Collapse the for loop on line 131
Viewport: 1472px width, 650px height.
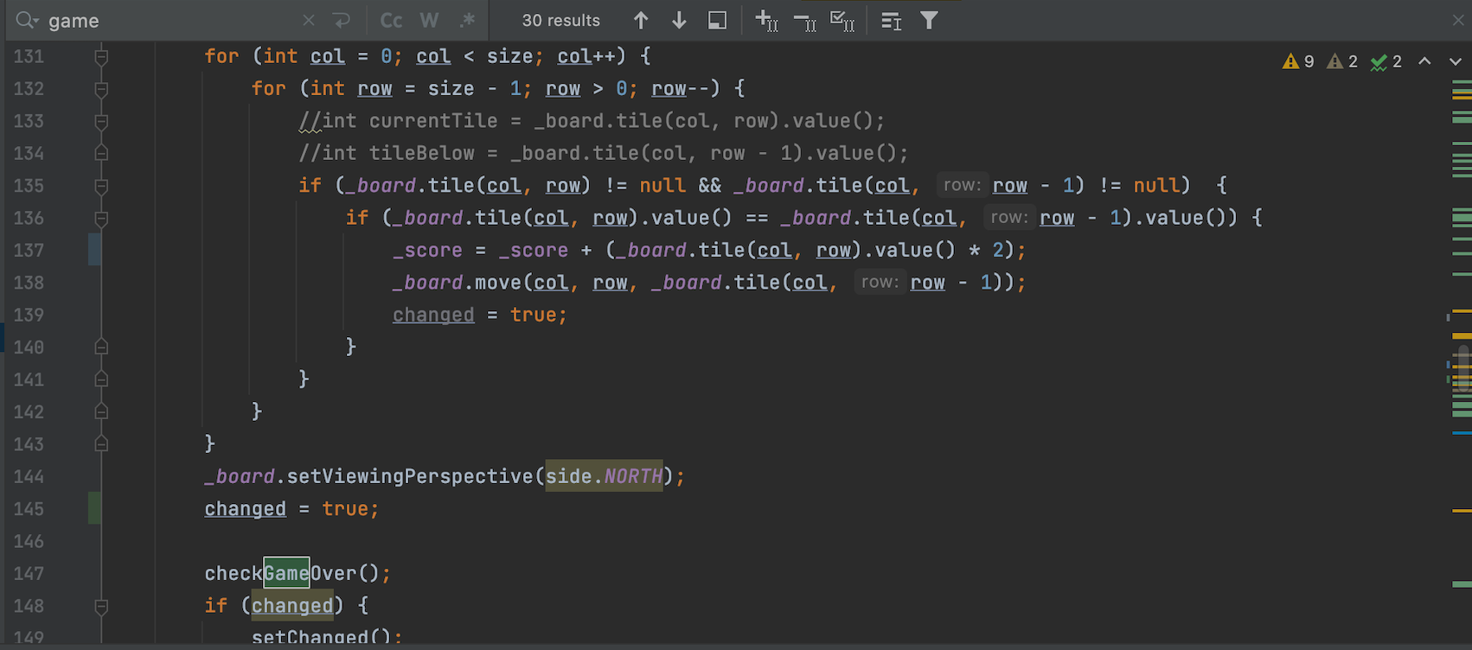(x=101, y=57)
